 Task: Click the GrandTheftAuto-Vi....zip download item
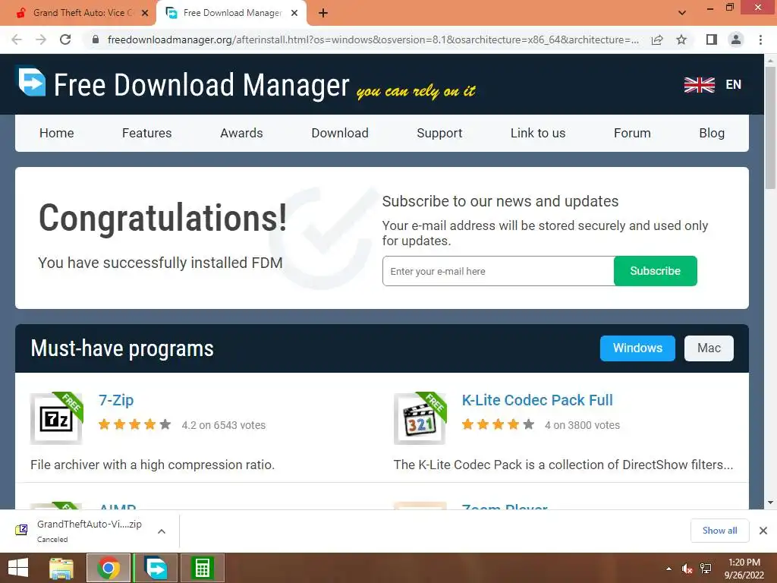(x=90, y=531)
